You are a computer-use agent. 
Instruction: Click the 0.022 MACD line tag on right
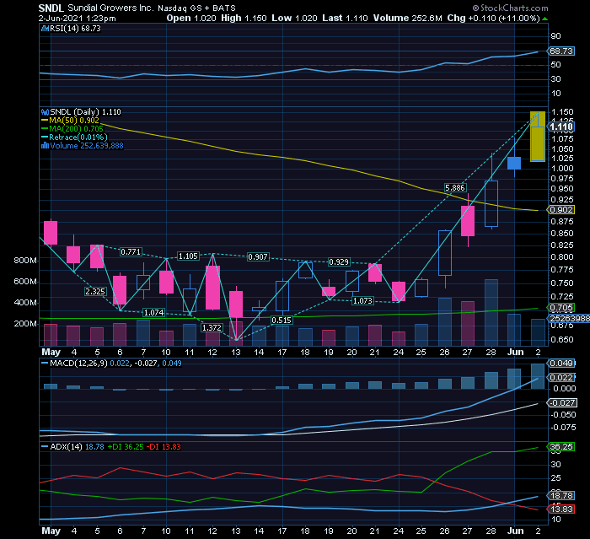[561, 378]
